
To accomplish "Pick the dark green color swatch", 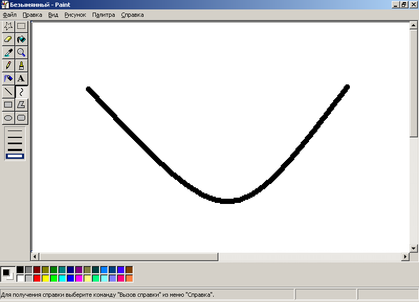I will pyautogui.click(x=54, y=269).
